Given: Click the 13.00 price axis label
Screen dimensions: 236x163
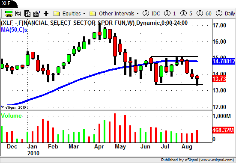Looking at the screenshot, I should (x=219, y=90).
